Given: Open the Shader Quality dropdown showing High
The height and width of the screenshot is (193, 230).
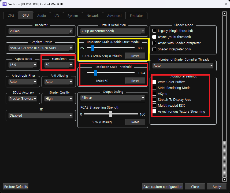Looking at the screenshot, I should point(59,99).
